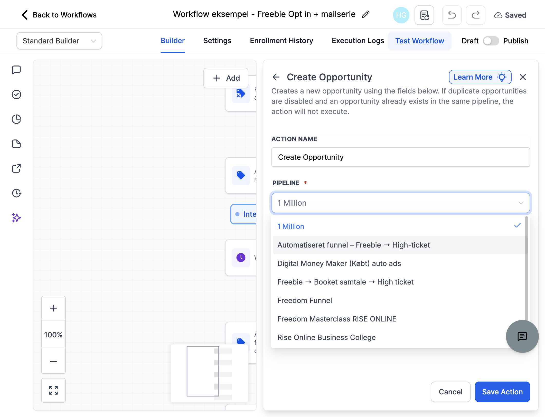Collapse the Pipeline dropdown

click(x=401, y=203)
